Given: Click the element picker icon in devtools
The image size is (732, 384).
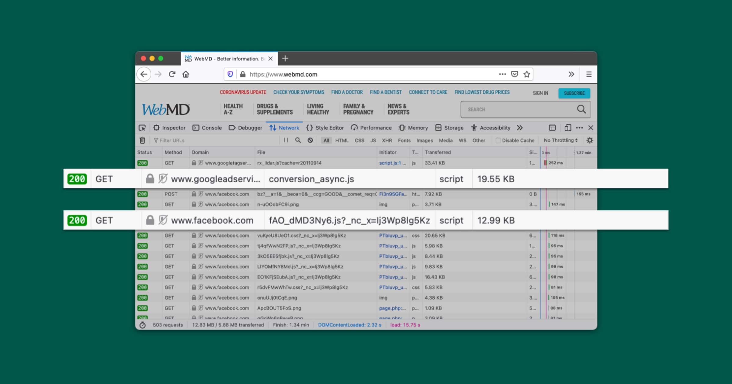Looking at the screenshot, I should (142, 128).
